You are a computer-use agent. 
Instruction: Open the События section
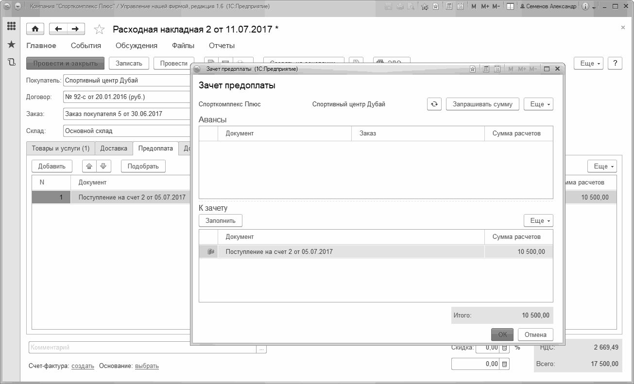pos(86,46)
